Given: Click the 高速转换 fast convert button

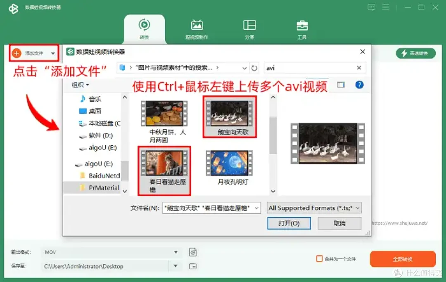Looking at the screenshot, I should [x=415, y=53].
